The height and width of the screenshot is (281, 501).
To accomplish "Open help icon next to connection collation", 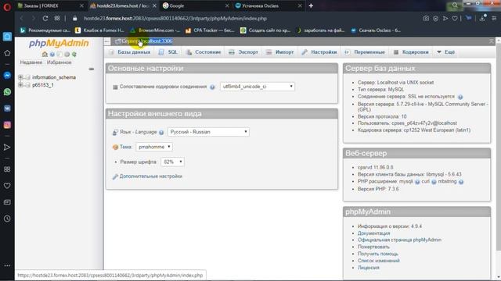I will click(212, 87).
